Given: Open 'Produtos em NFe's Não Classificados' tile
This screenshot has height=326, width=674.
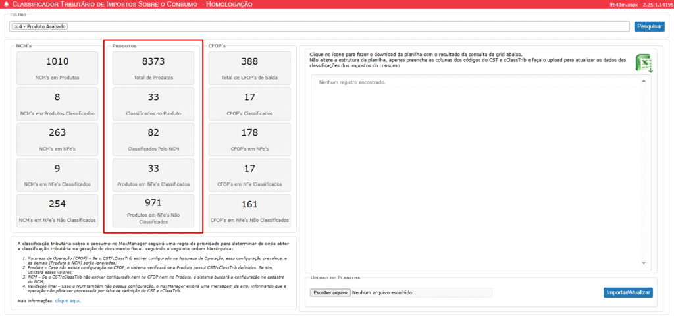Looking at the screenshot, I should coord(153,210).
